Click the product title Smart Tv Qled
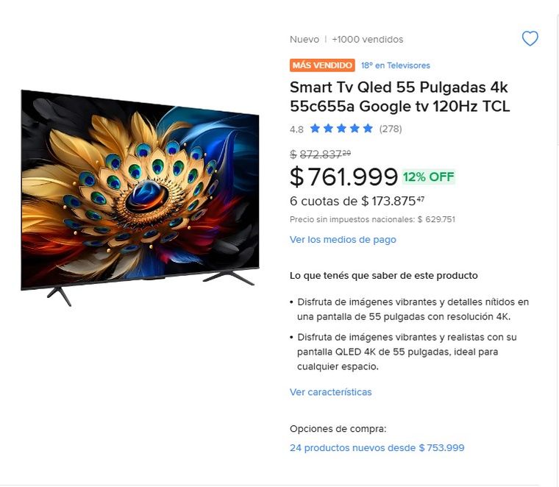Image resolution: width=559 pixels, height=487 pixels. 399,96
